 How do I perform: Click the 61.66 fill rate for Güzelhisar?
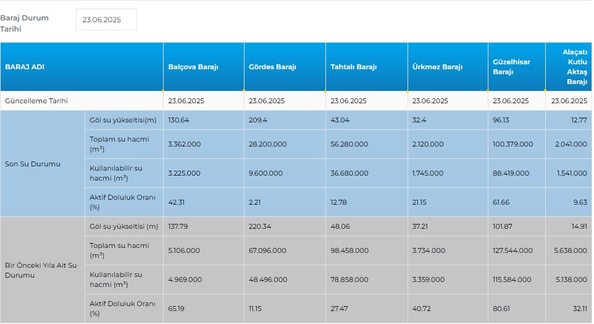501,202
